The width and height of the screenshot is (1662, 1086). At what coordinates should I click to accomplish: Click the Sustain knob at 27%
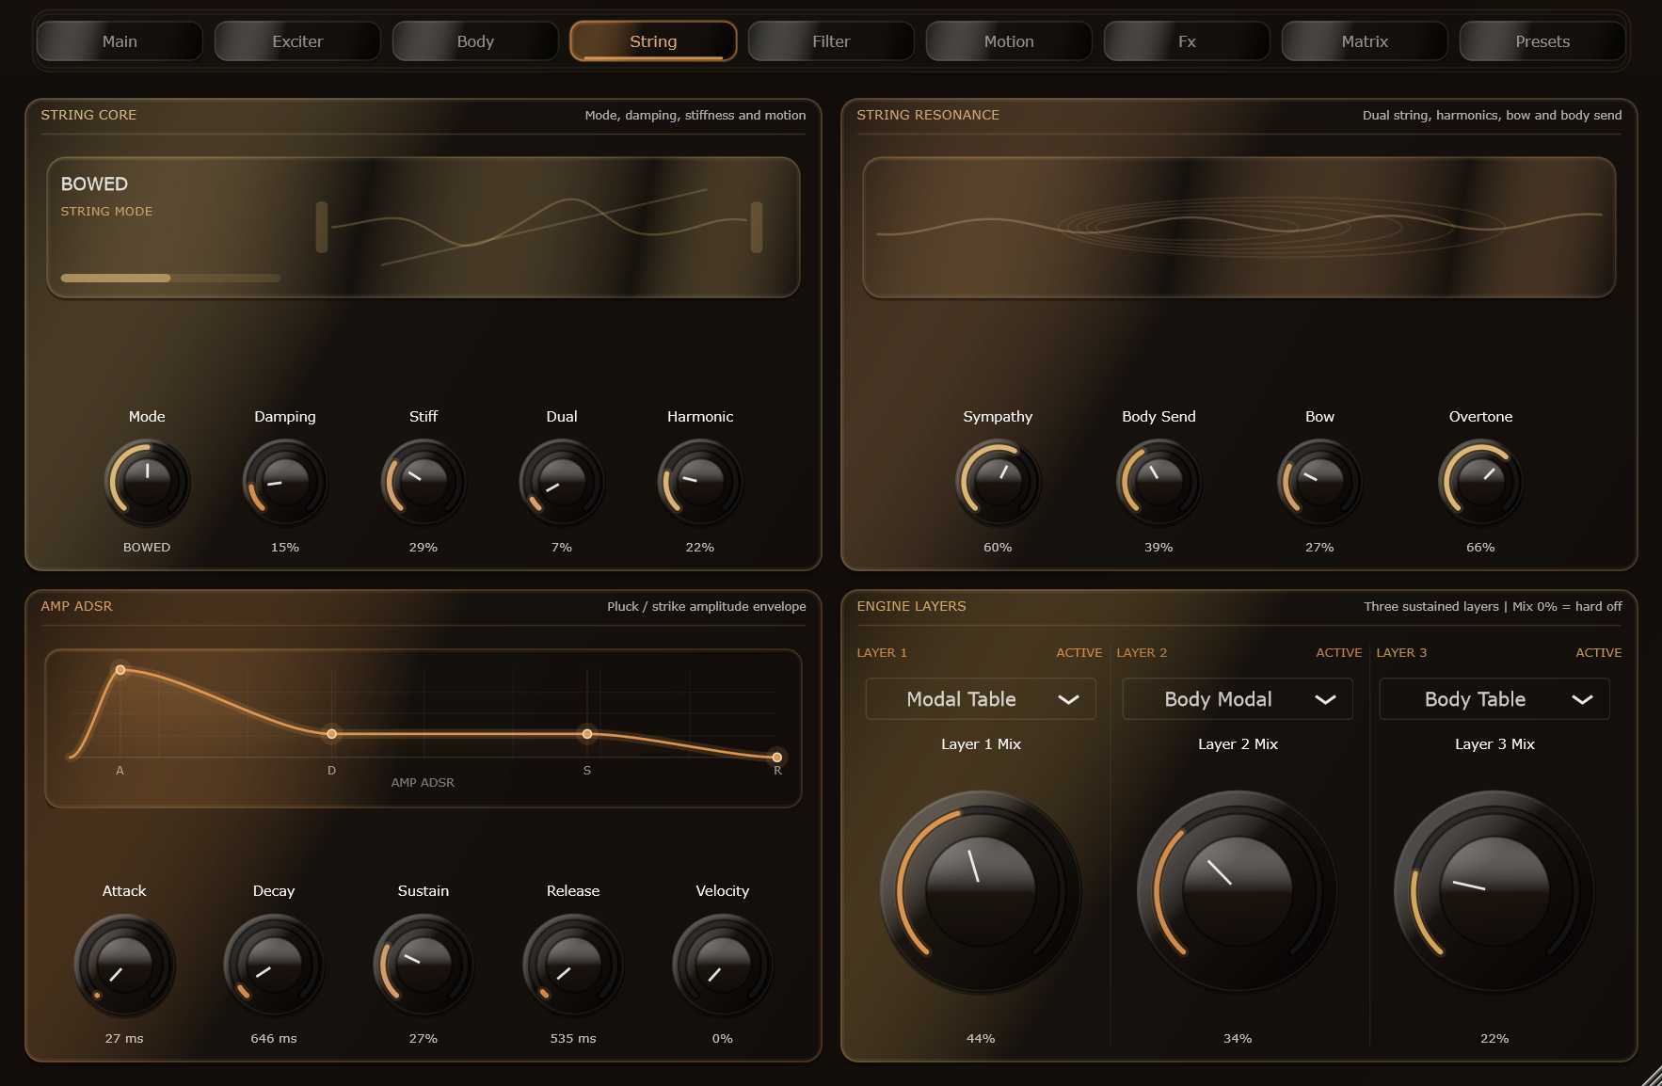tap(423, 966)
